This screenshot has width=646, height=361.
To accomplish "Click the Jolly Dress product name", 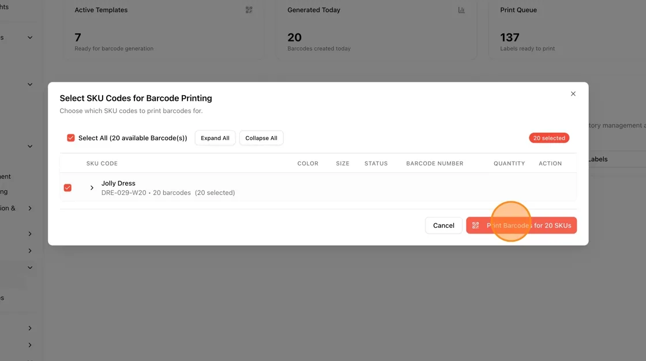I will 118,183.
